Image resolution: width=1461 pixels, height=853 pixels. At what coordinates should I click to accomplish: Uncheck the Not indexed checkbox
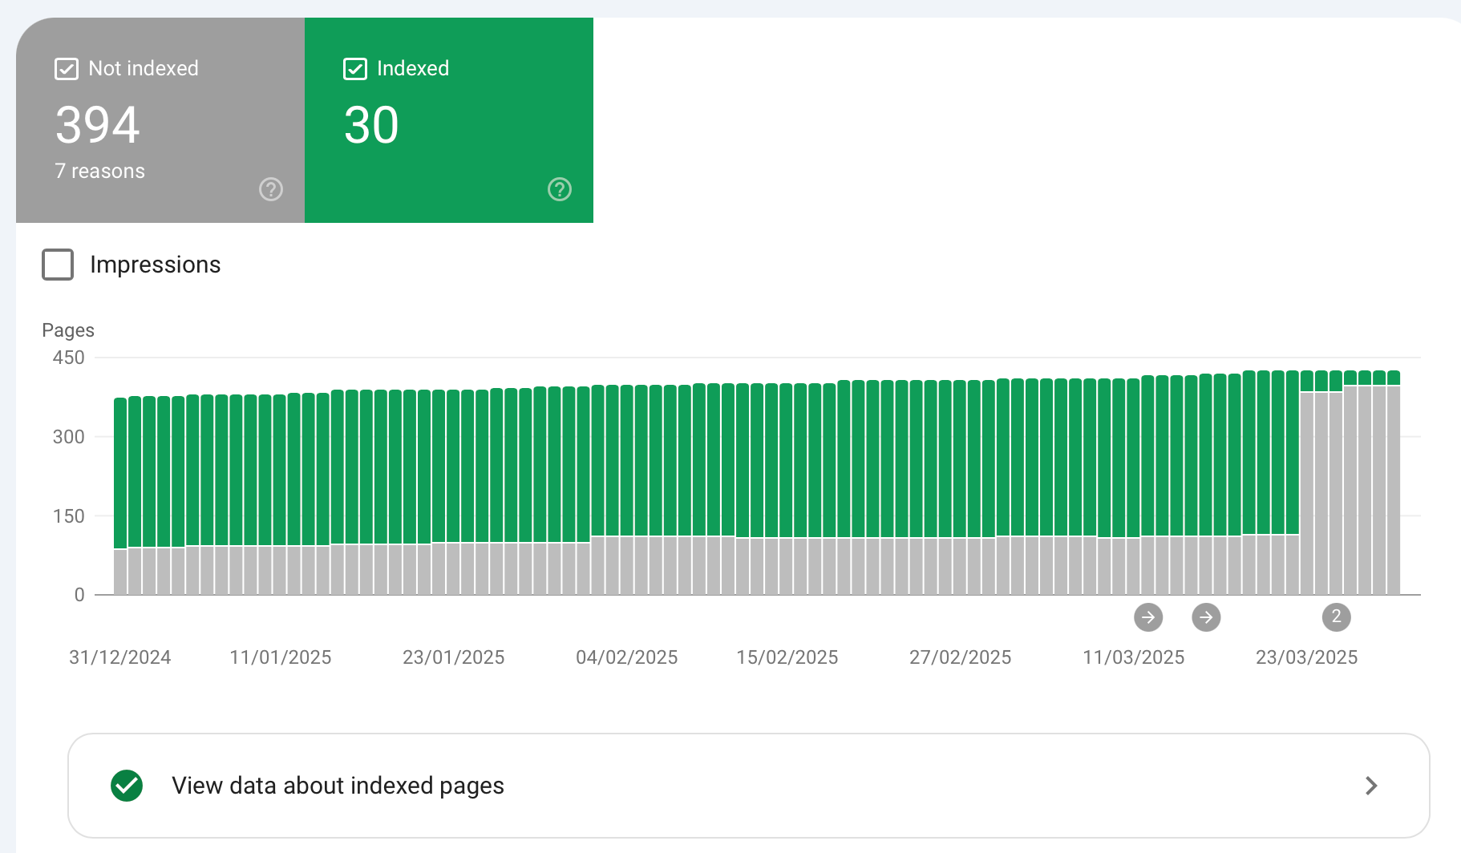pos(67,69)
